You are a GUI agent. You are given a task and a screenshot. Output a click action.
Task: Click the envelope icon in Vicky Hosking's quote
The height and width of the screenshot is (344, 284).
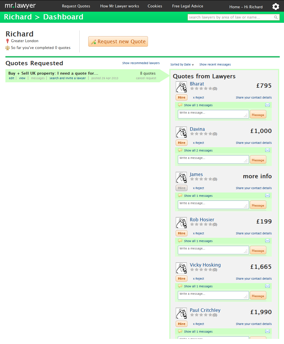(x=267, y=286)
